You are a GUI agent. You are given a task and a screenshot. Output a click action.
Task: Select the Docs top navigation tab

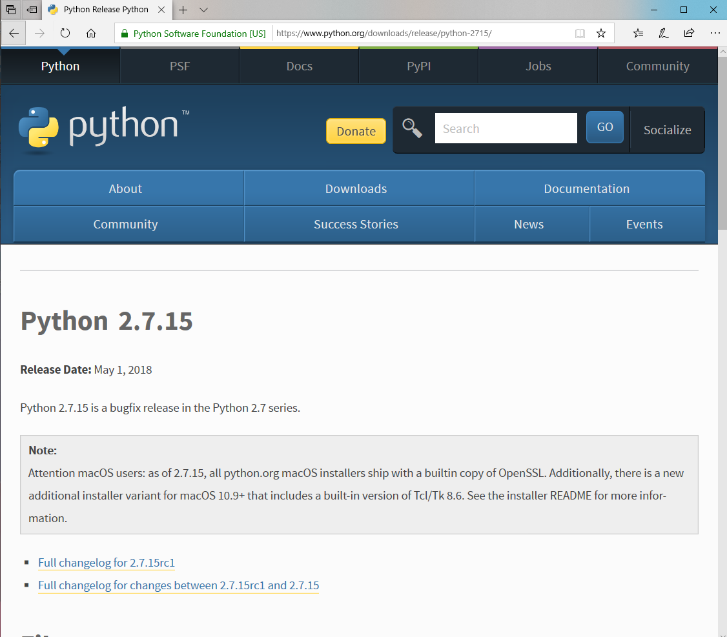(x=300, y=66)
